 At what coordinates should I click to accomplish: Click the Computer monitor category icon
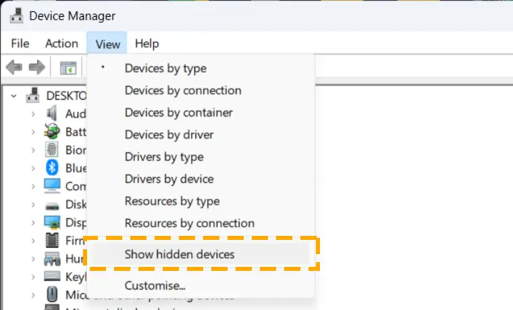52,186
